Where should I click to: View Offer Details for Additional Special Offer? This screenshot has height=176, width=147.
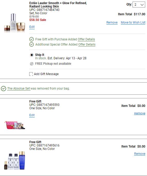click(x=87, y=45)
